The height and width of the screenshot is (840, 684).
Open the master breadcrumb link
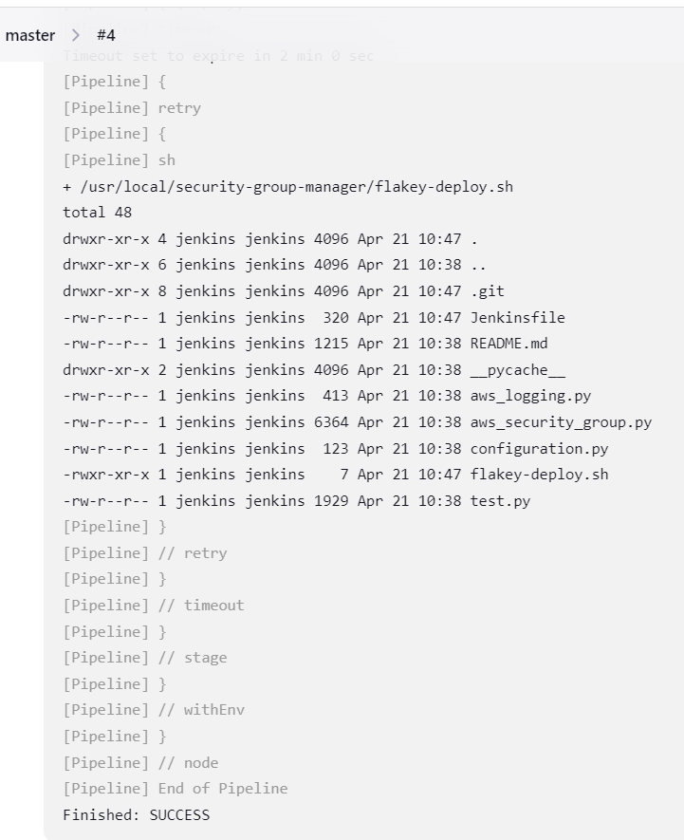point(30,35)
